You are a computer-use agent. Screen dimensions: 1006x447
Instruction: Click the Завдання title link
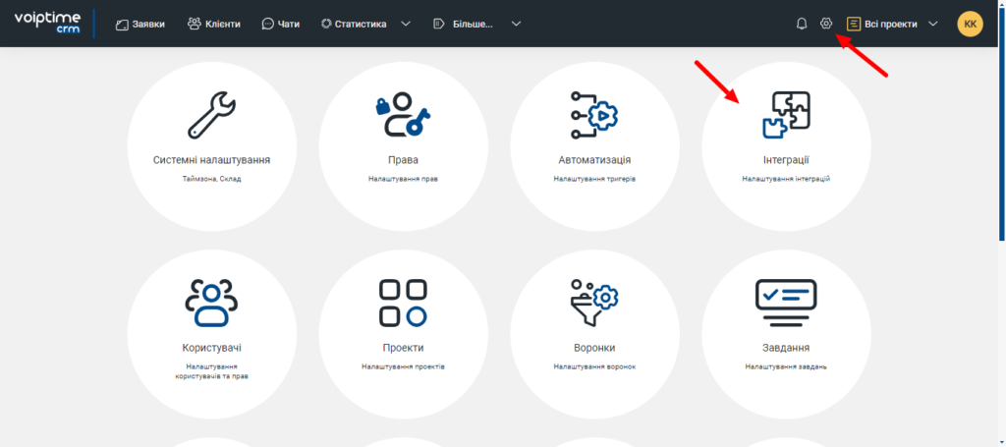(x=786, y=348)
